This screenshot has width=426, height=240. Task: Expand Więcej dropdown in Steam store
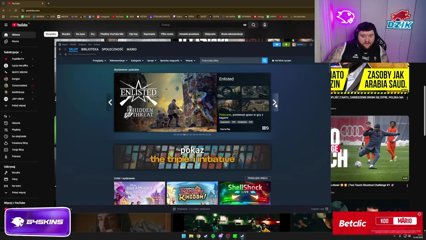[190, 61]
